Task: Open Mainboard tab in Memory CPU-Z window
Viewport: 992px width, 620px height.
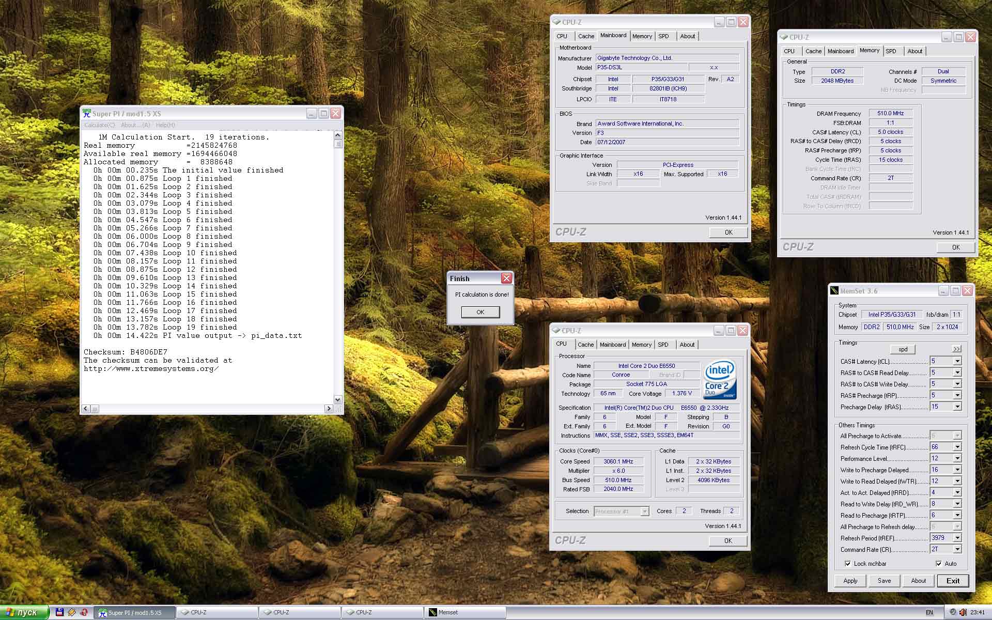Action: point(841,51)
